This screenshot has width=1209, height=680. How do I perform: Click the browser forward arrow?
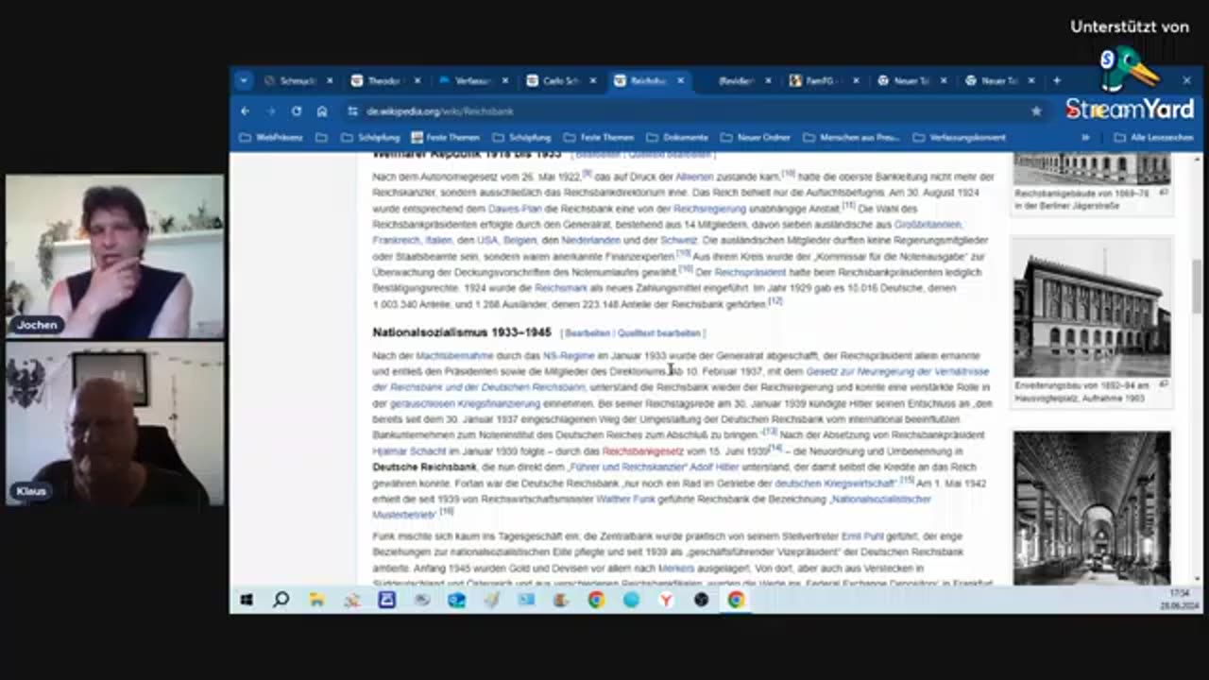(270, 111)
